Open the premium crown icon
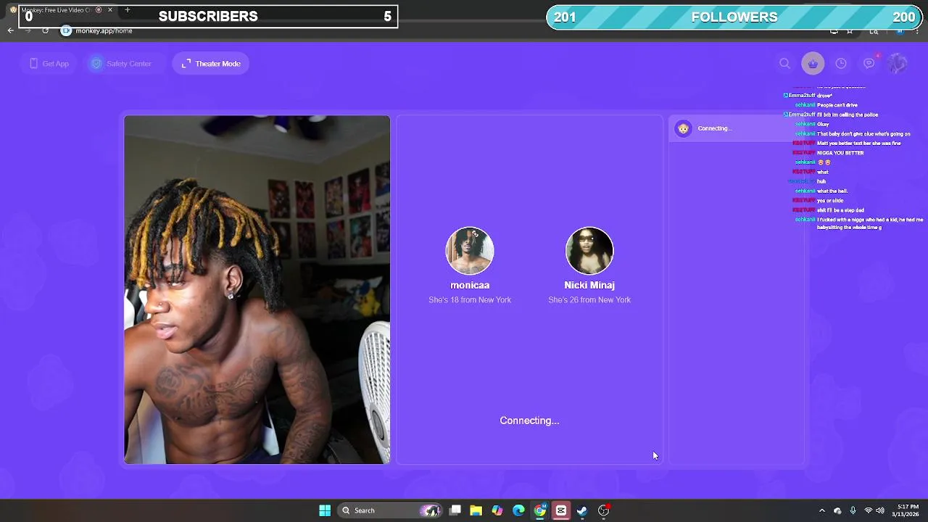928x522 pixels. coord(813,64)
